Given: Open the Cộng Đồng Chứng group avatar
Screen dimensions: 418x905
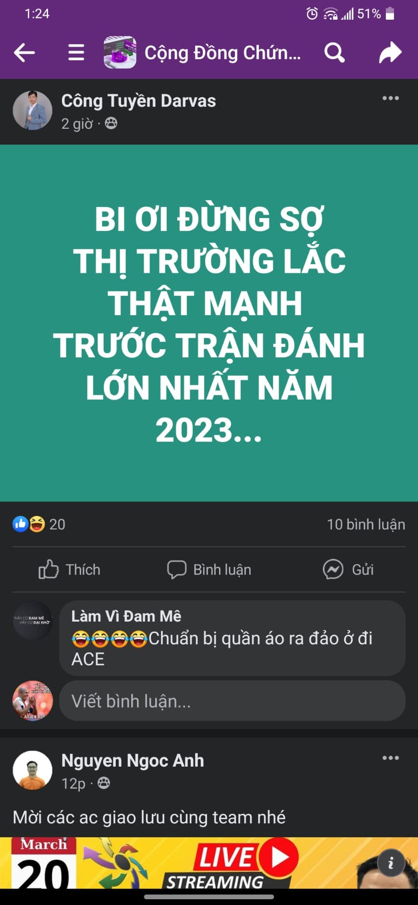Looking at the screenshot, I should click(x=120, y=52).
